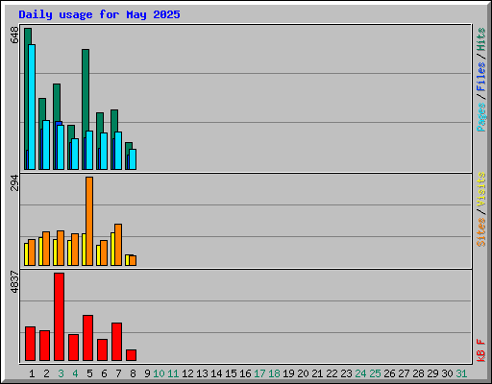
Task: Click day 29 on the date axis
Action: (x=432, y=373)
